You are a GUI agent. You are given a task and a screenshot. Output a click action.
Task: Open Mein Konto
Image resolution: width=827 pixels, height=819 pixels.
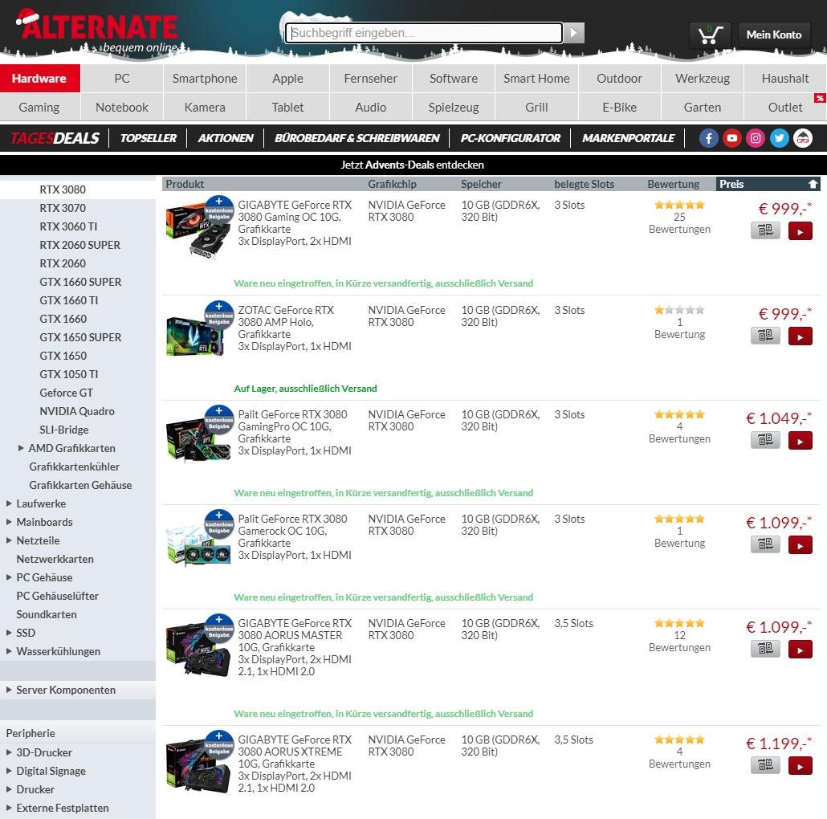pos(773,35)
